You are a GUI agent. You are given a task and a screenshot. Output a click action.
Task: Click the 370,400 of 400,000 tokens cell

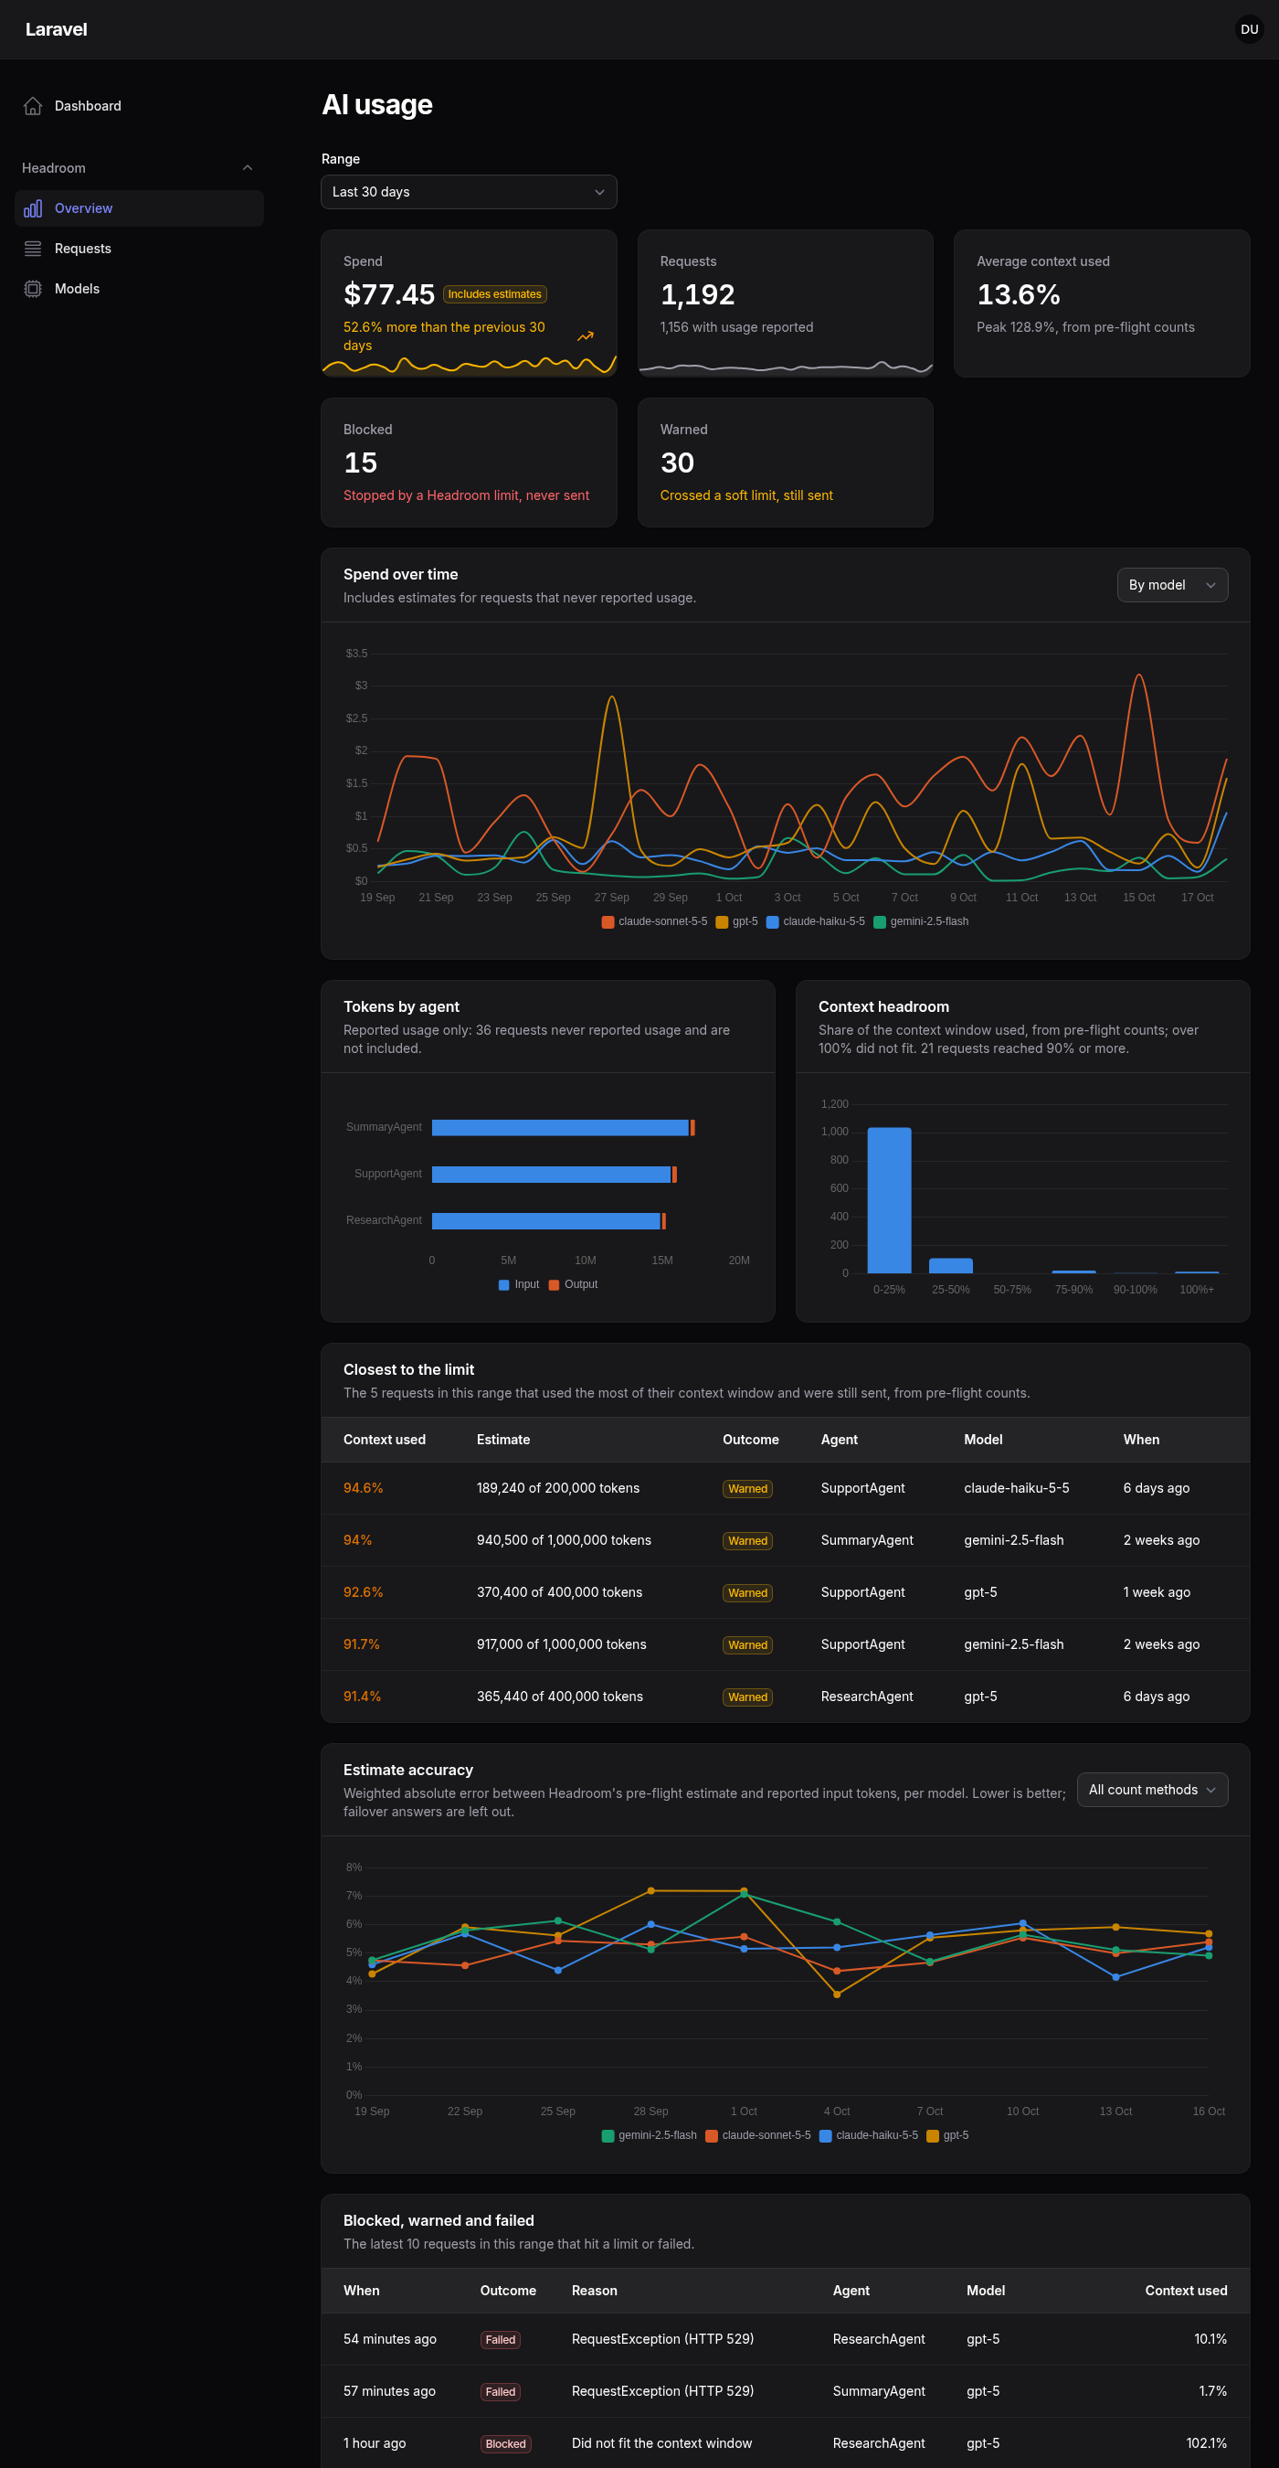pyautogui.click(x=559, y=1593)
